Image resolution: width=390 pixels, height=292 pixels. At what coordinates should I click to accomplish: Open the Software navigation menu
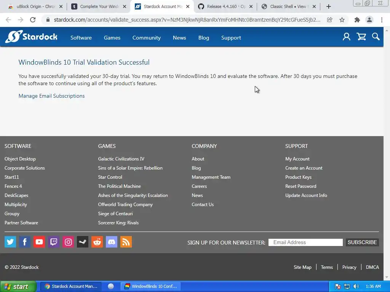click(81, 38)
